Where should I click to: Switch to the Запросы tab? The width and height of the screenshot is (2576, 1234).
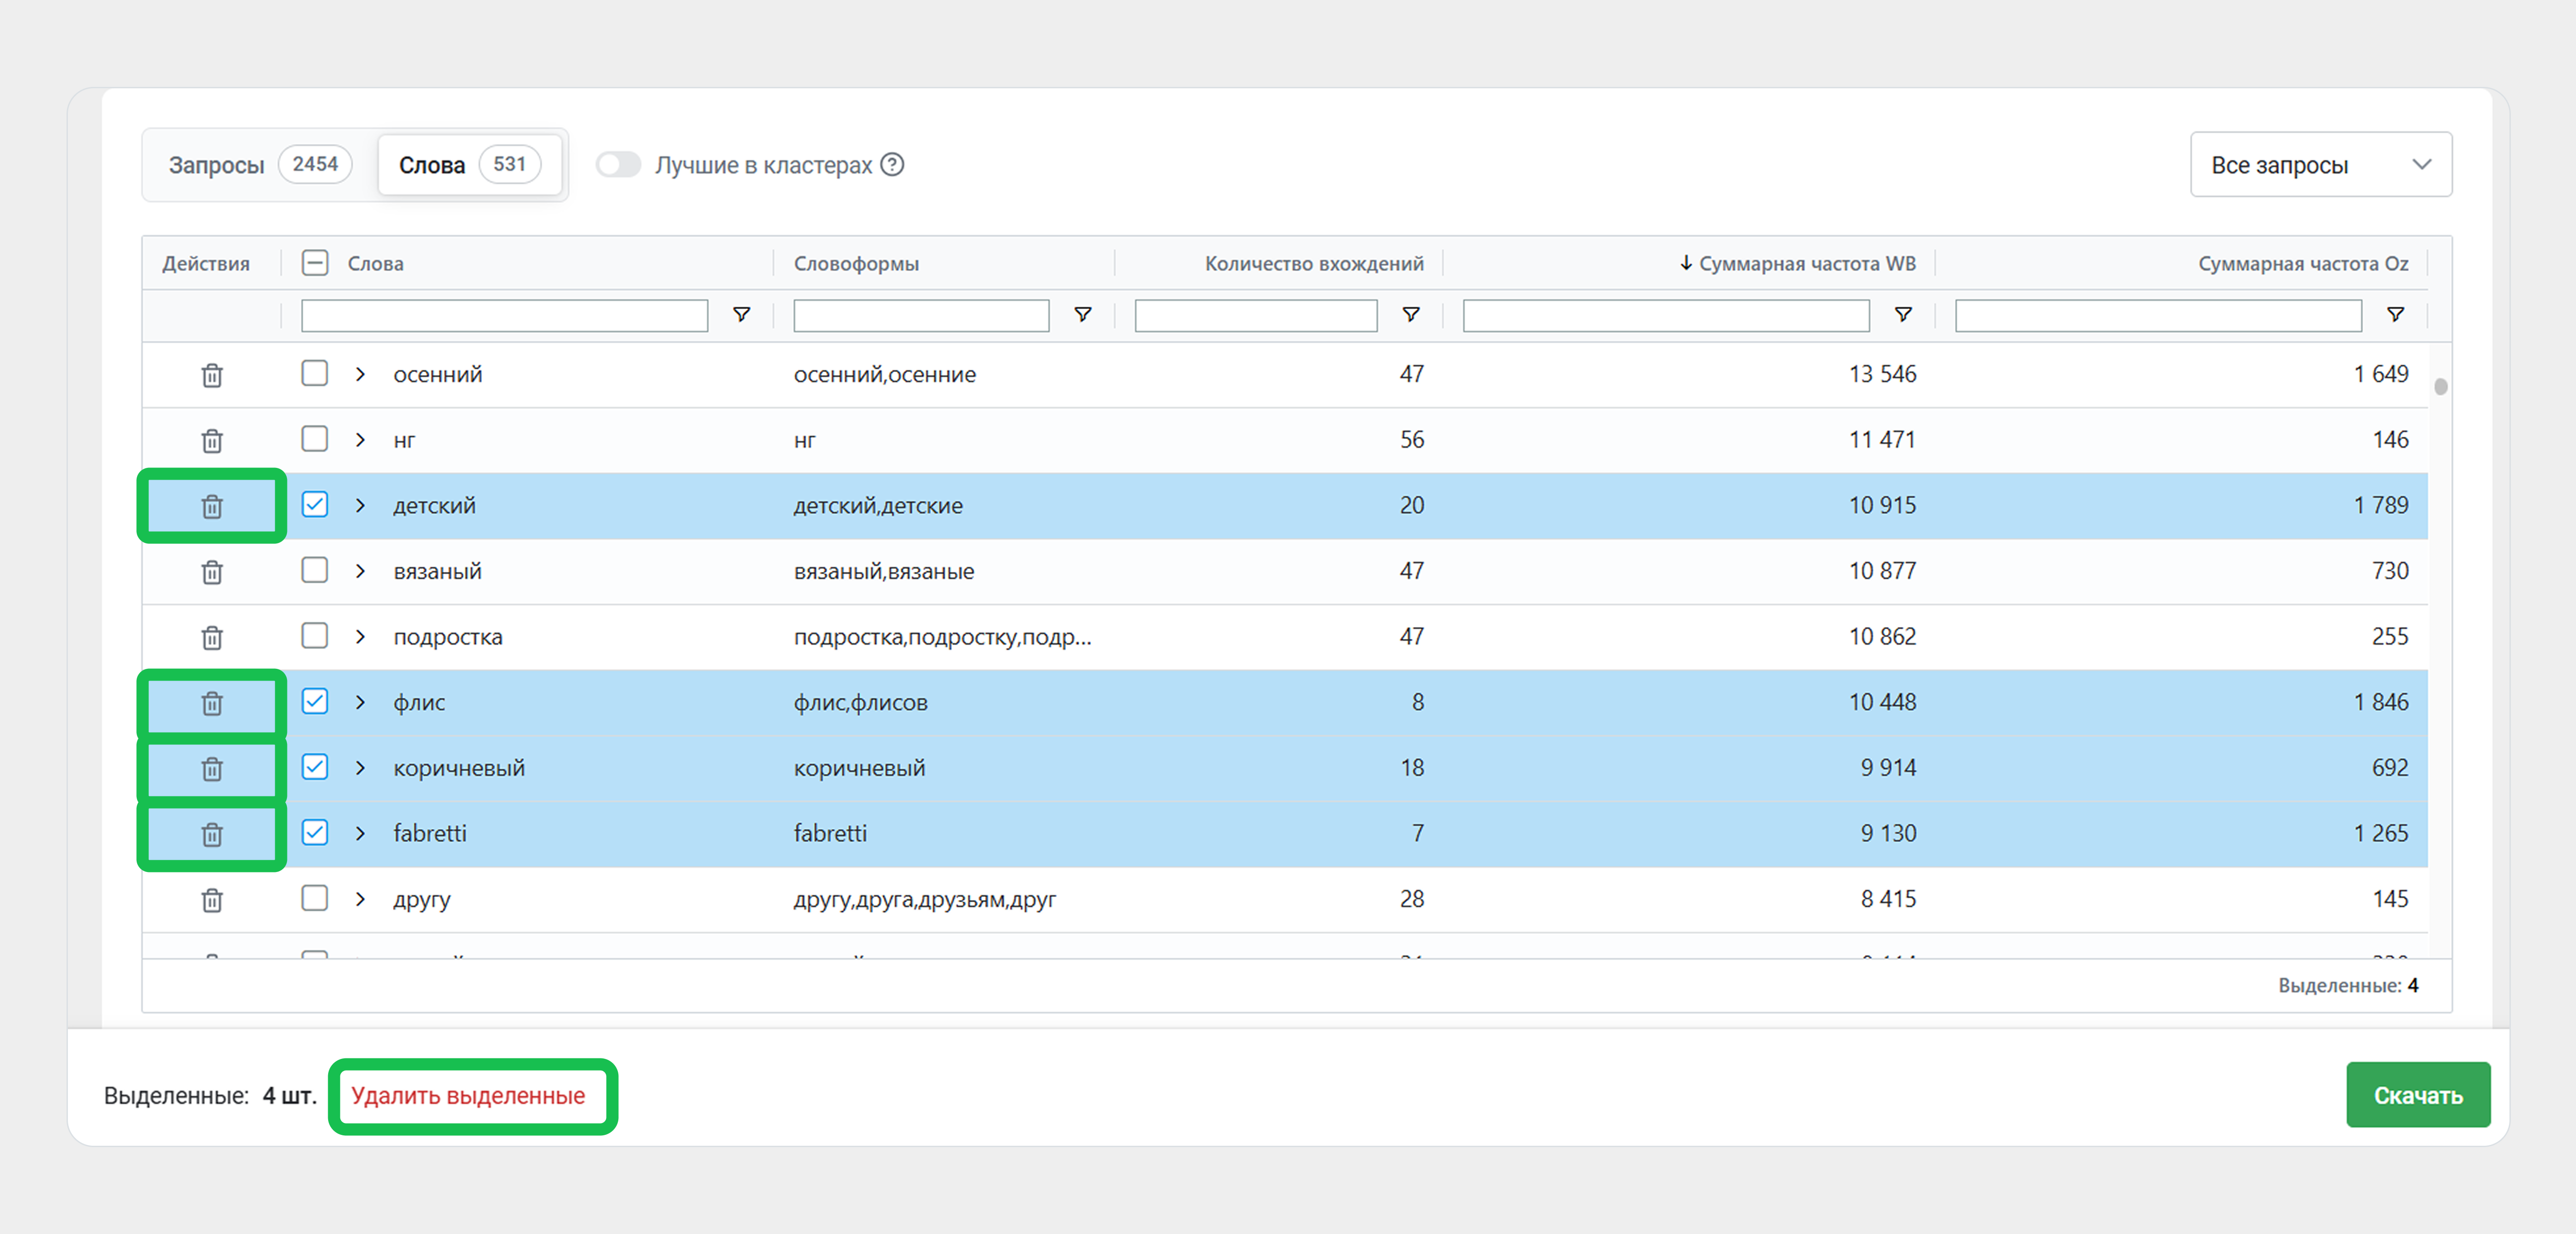[x=260, y=165]
